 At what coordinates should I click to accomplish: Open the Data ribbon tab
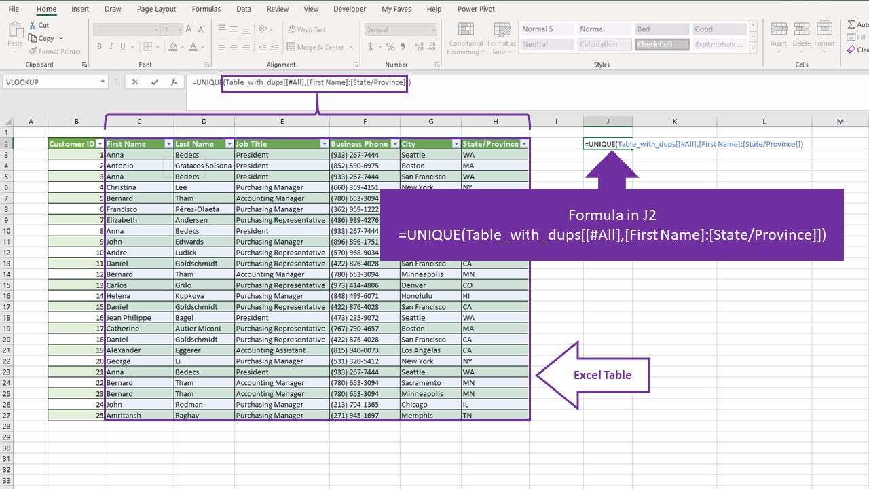tap(244, 9)
